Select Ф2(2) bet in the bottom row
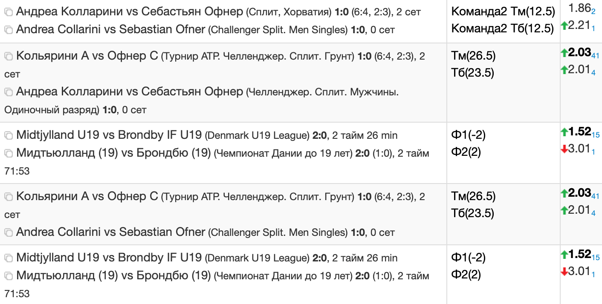 pyautogui.click(x=466, y=275)
